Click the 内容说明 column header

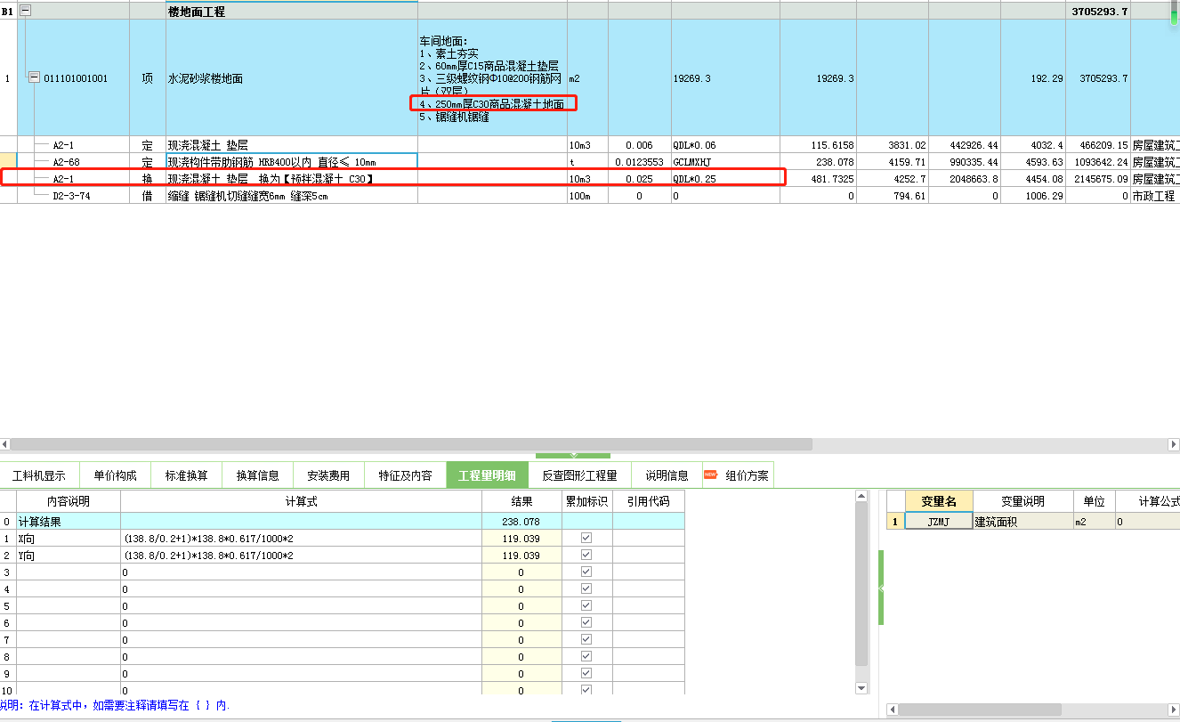[x=69, y=501]
